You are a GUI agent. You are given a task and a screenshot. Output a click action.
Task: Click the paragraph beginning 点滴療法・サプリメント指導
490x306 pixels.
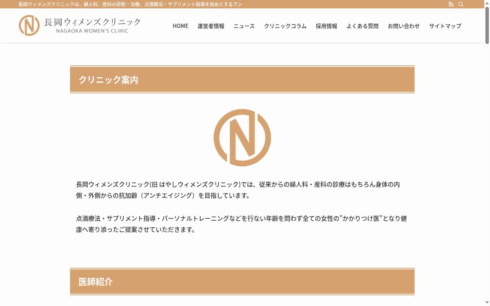[242, 224]
